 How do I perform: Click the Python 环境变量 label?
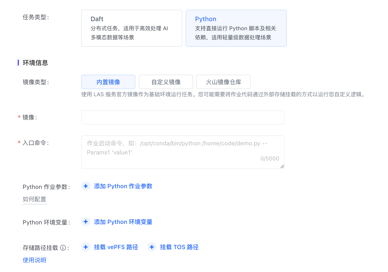[46, 222]
